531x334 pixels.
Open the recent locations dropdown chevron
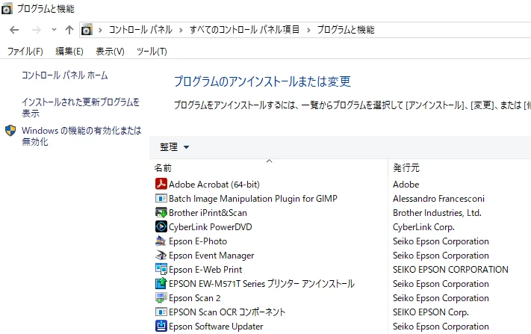tap(55, 30)
